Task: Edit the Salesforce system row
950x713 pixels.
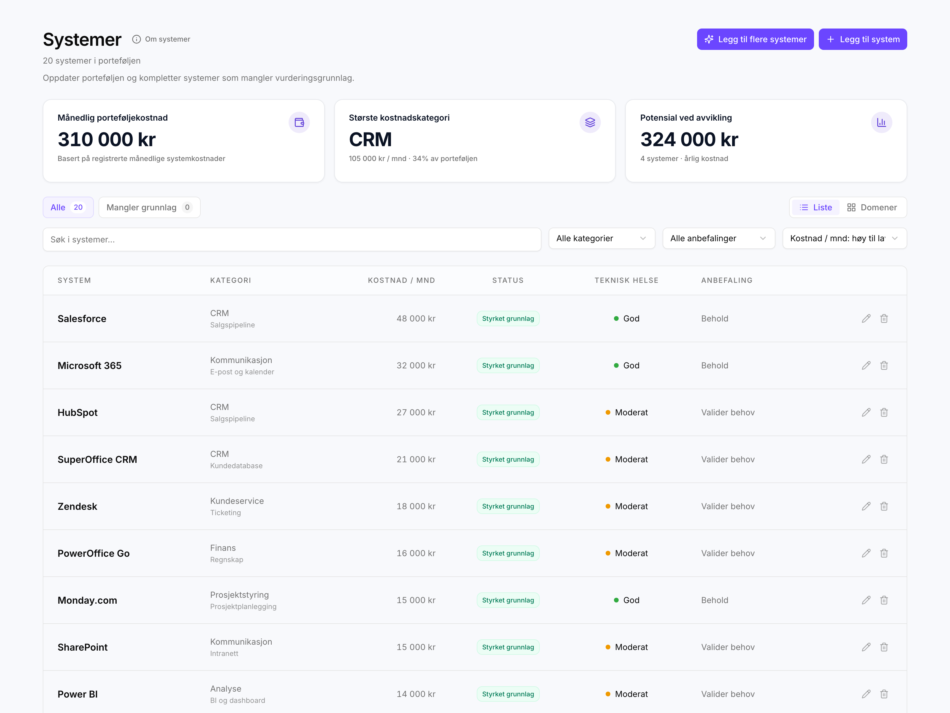Action: tap(866, 318)
